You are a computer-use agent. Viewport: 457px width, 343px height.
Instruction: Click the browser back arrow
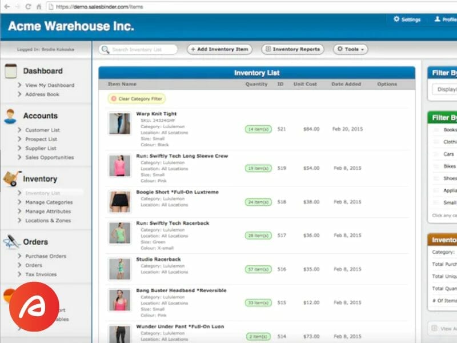point(7,7)
